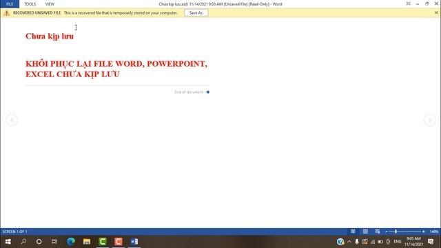Go to the next screen arrow
This screenshot has height=248, width=441.
[x=430, y=120]
